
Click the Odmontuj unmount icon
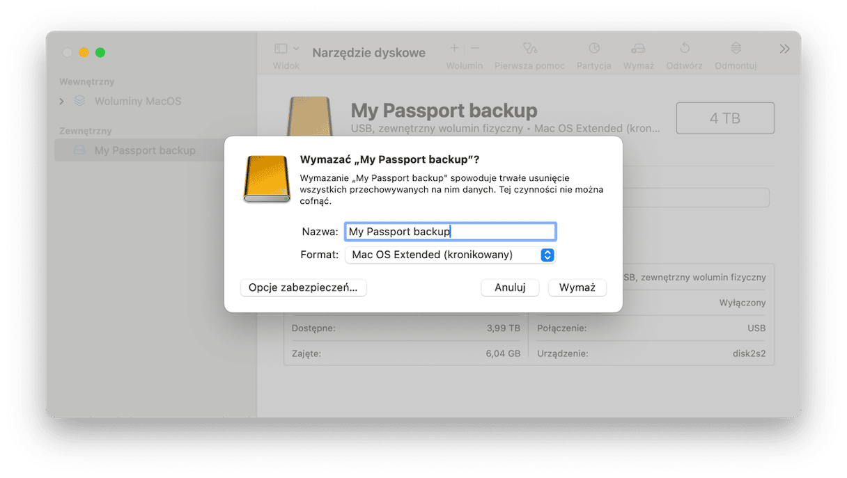[x=736, y=49]
